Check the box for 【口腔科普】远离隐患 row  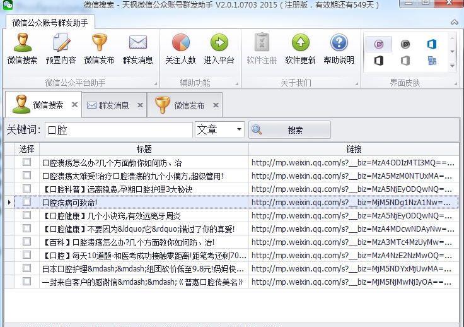tap(26, 189)
